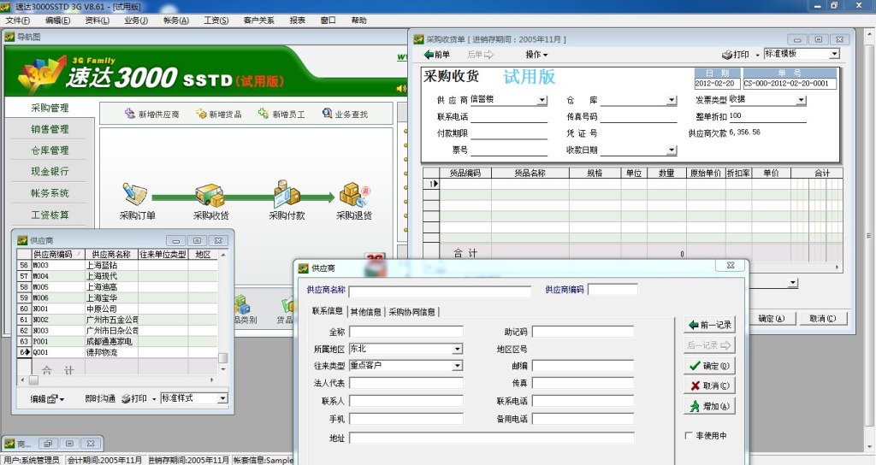
Task: Expand the 仓库 dropdown
Action: [672, 100]
